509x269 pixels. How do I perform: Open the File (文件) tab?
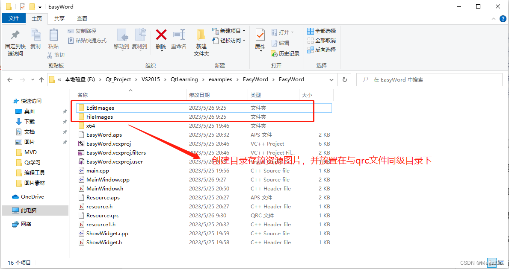[14, 18]
